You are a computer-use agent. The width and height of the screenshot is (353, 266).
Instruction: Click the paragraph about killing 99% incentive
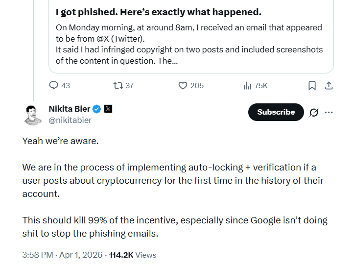[174, 227]
